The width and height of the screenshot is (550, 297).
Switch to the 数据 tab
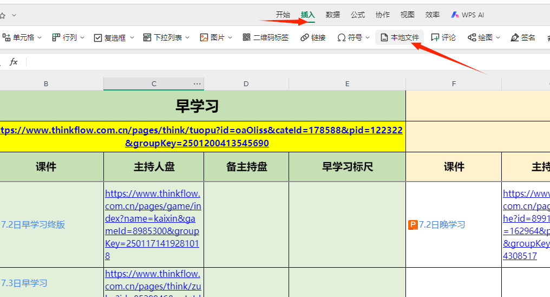(x=333, y=15)
